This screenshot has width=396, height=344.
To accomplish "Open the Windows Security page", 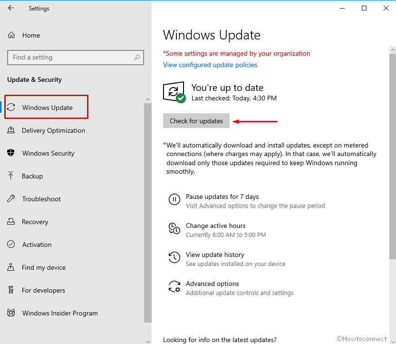I will tap(48, 153).
